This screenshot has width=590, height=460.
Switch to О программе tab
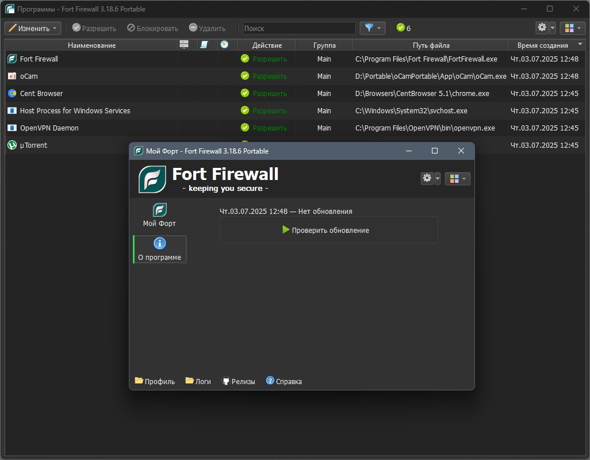(160, 250)
